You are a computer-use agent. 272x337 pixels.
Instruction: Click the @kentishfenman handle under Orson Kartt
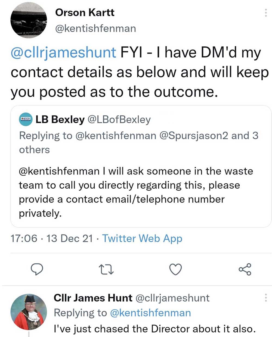(95, 28)
